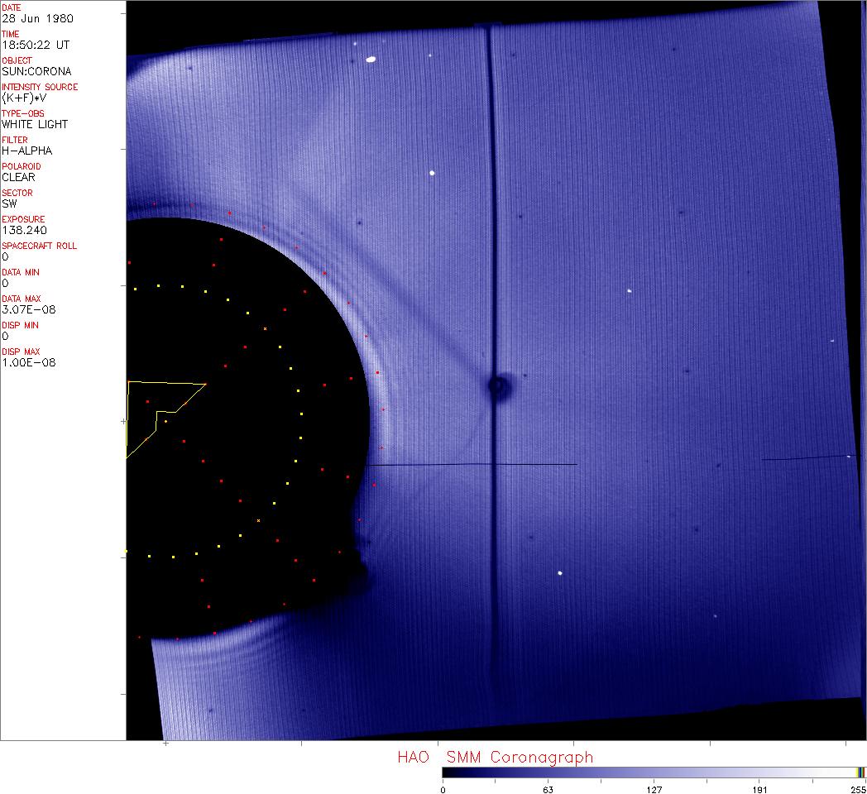Click the HAO SMM Coronagraph title
This screenshot has width=867, height=794.
point(495,757)
